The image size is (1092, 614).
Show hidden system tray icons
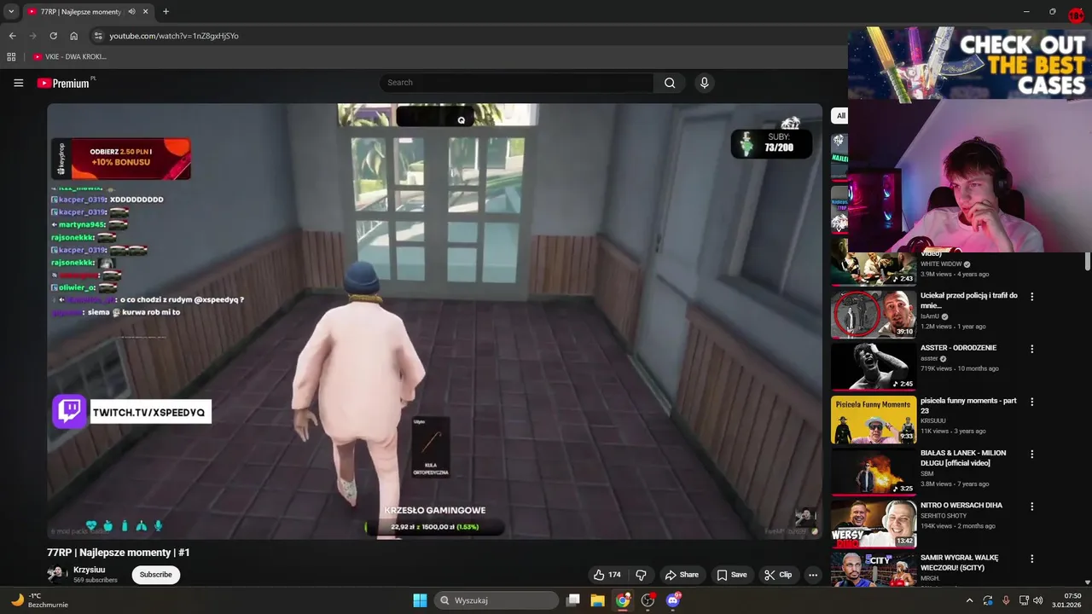pos(969,600)
